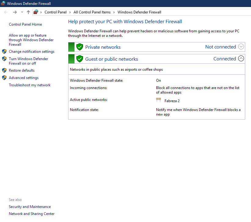Click Windows Defender Firewall state label
The width and height of the screenshot is (251, 222).
click(96, 81)
